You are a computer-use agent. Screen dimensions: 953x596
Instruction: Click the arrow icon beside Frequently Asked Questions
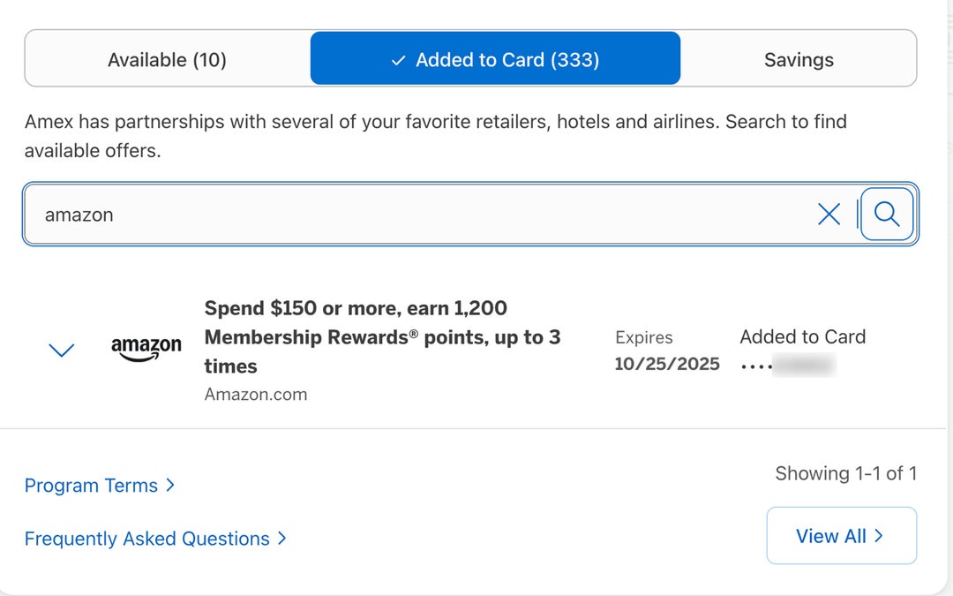point(281,539)
